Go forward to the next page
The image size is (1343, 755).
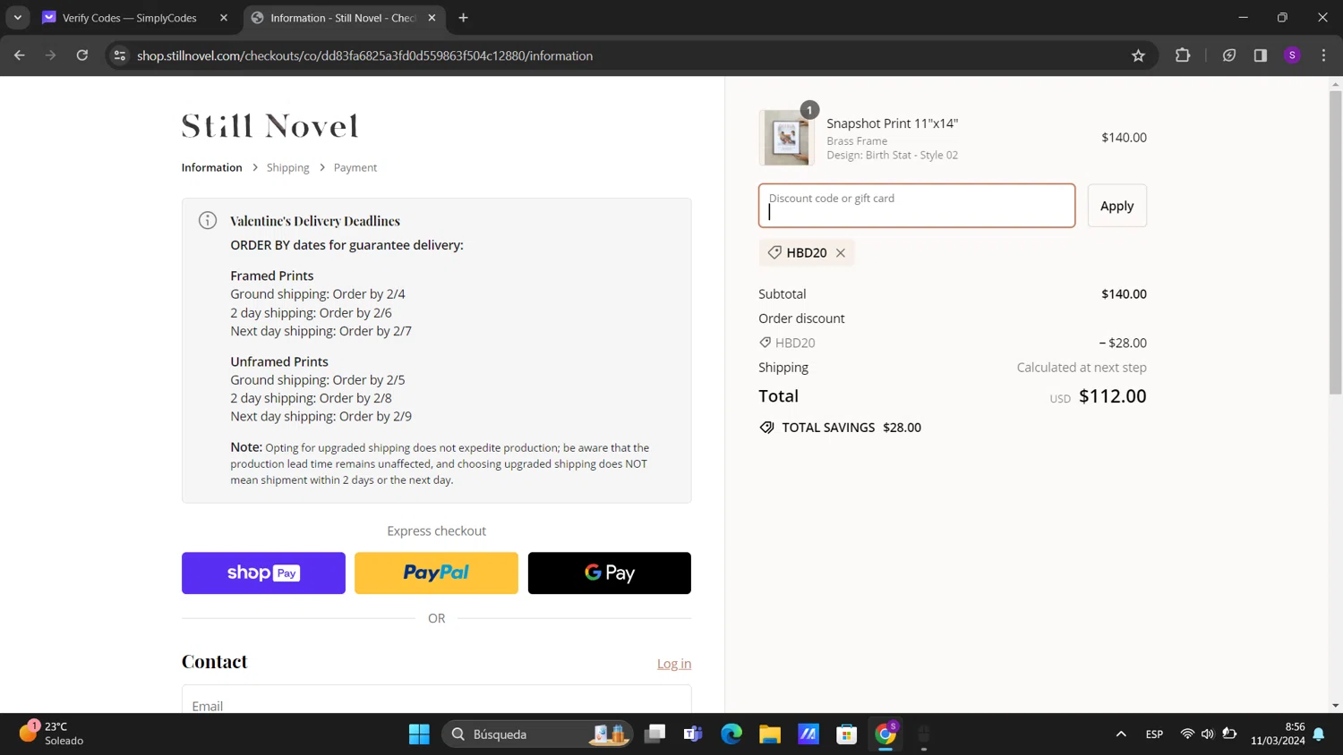(x=50, y=55)
